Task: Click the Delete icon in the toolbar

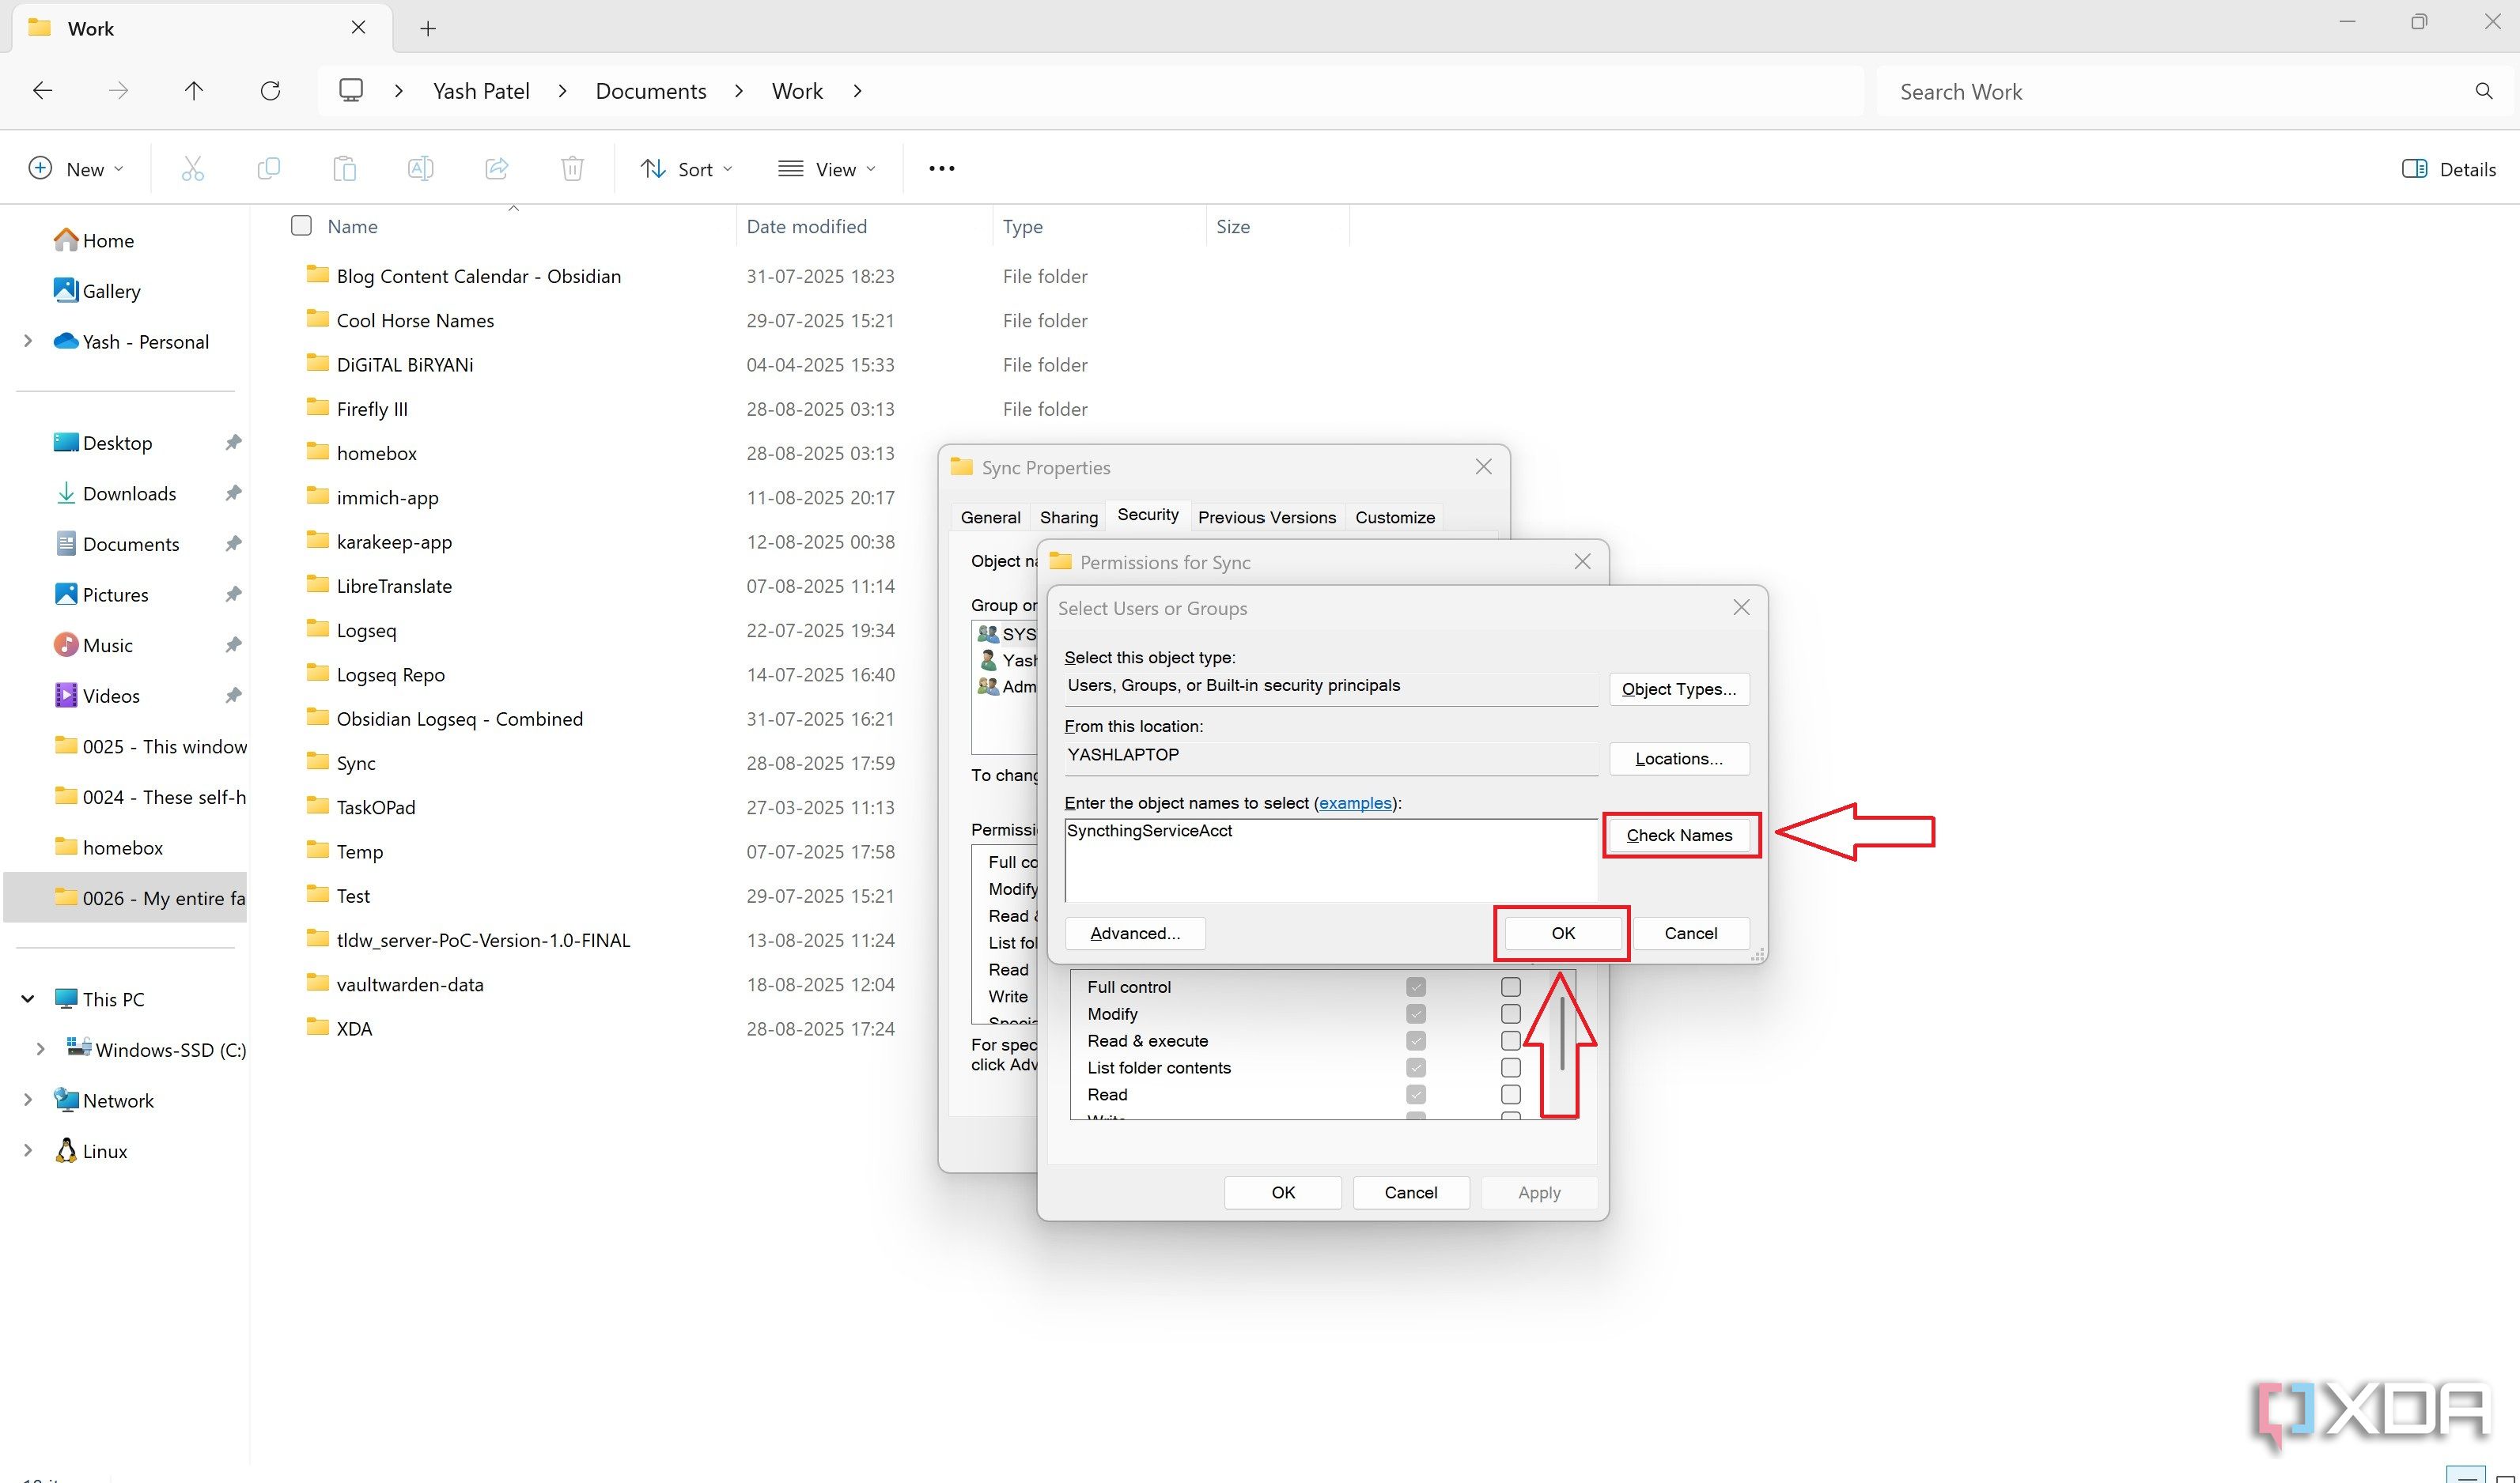Action: pyautogui.click(x=572, y=168)
